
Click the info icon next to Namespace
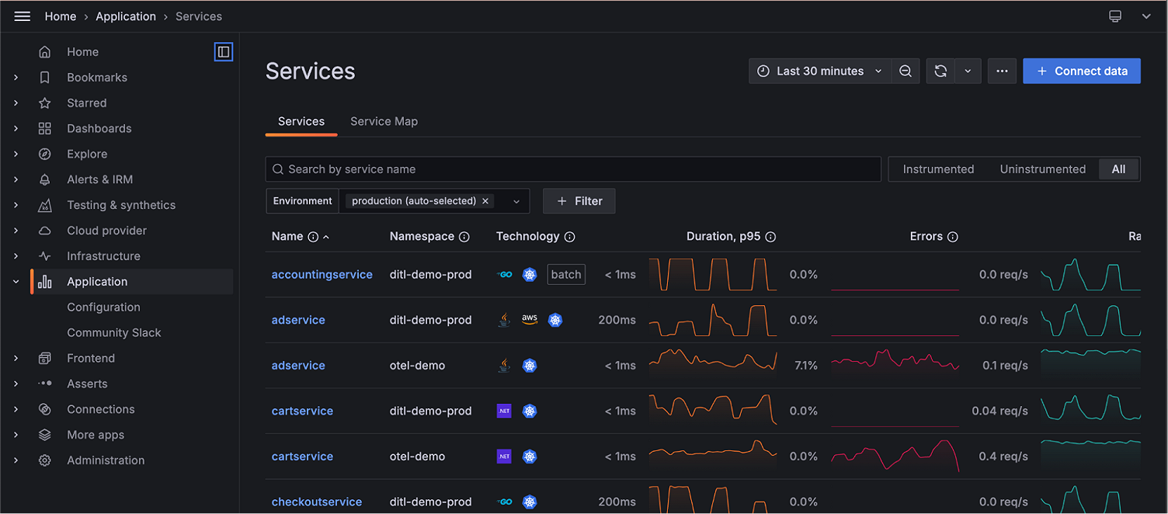click(464, 237)
